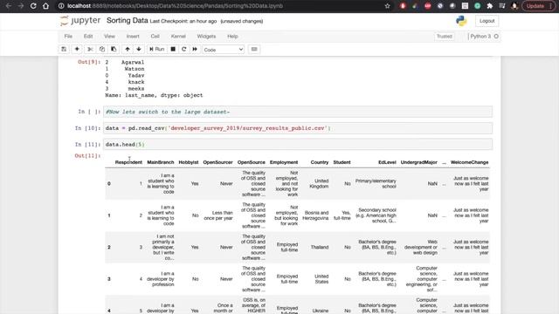This screenshot has height=314, width=559.
Task: Click the Out[11] output prompt
Action: point(87,156)
